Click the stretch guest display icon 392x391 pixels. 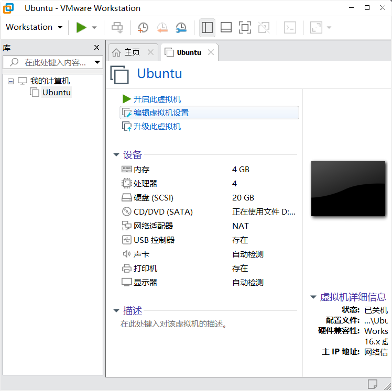[316, 27]
